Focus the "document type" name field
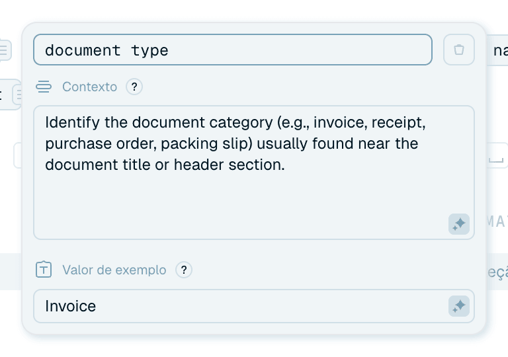This screenshot has width=508, height=357. (233, 50)
